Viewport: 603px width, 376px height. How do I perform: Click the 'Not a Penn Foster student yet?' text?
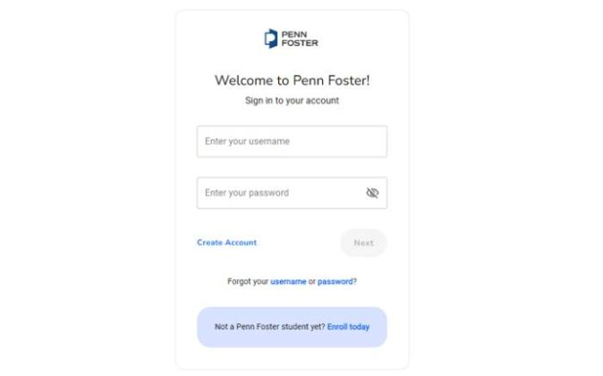pyautogui.click(x=269, y=327)
